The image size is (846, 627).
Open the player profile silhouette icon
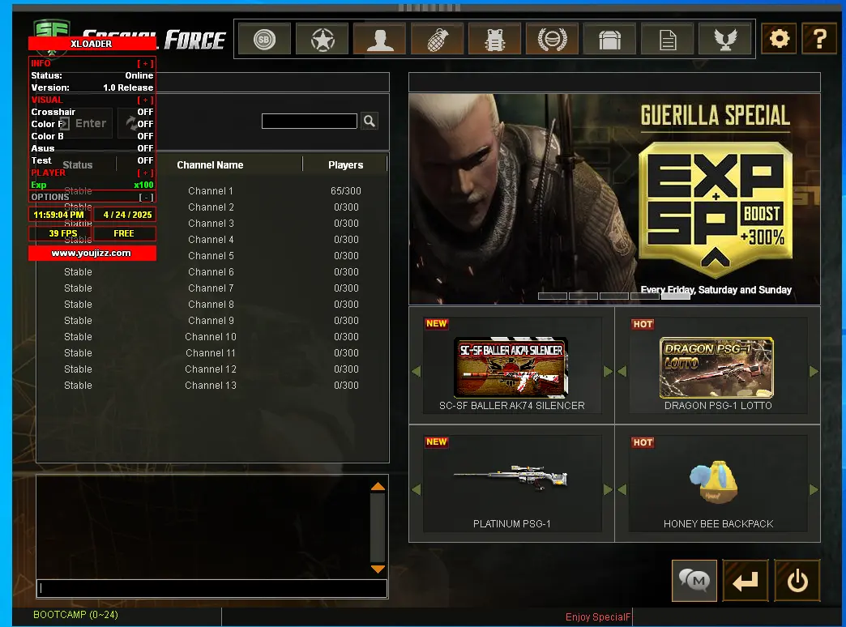[x=380, y=40]
